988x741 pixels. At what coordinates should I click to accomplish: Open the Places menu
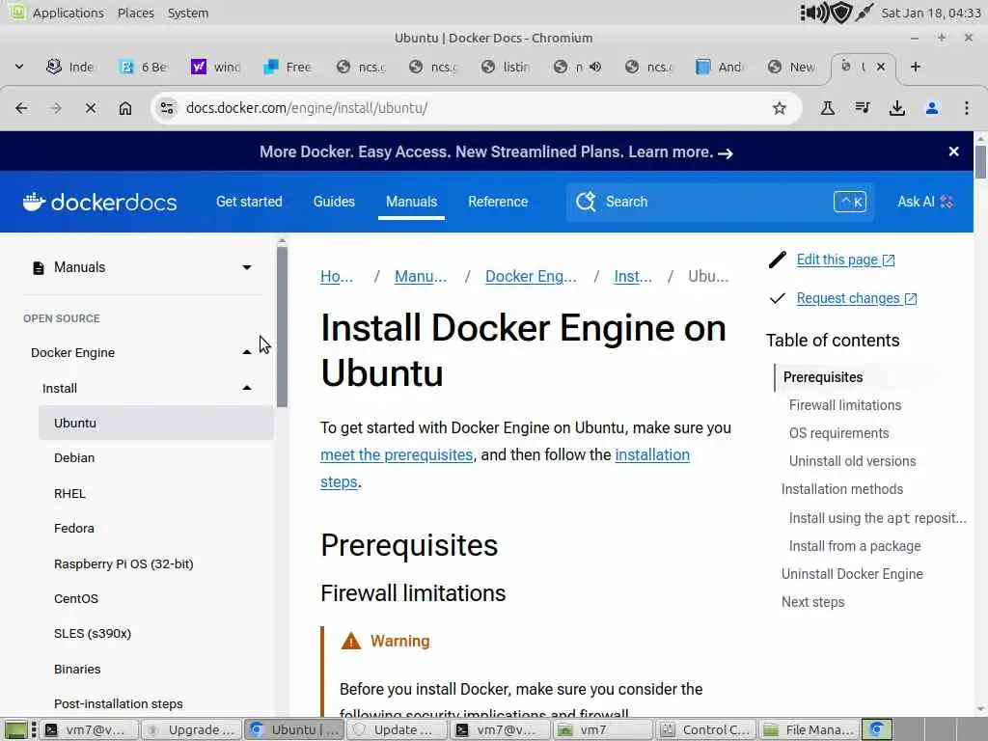pyautogui.click(x=135, y=13)
